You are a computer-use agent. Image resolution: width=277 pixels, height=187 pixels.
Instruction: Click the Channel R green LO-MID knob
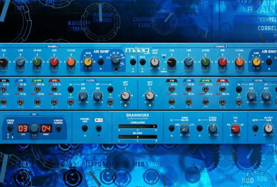[x=206, y=62]
